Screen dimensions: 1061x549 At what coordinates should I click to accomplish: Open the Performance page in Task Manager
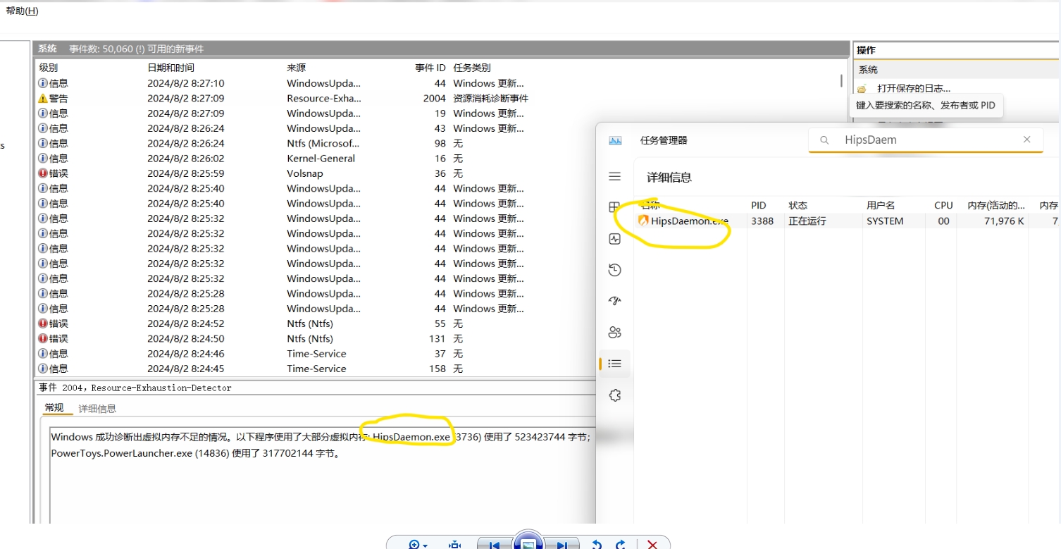click(615, 239)
